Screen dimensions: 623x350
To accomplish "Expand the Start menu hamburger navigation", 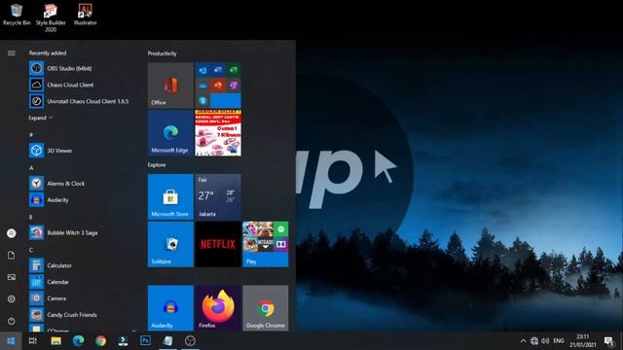I will (12, 52).
